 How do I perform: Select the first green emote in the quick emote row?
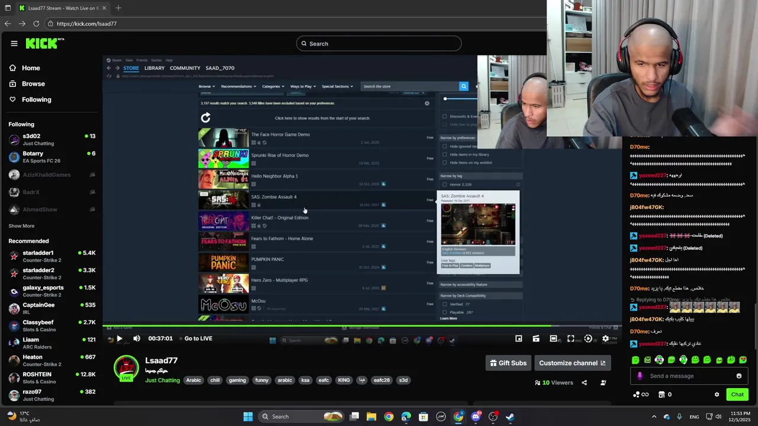635,360
